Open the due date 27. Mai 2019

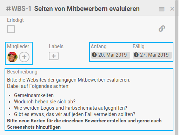[x=152, y=55]
